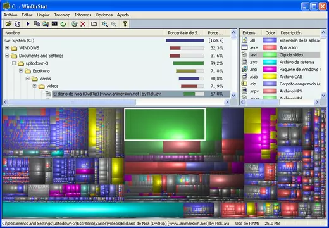The height and width of the screenshot is (228, 329).
Task: Collapse the Documents and Settings folder
Action: coord(7,56)
